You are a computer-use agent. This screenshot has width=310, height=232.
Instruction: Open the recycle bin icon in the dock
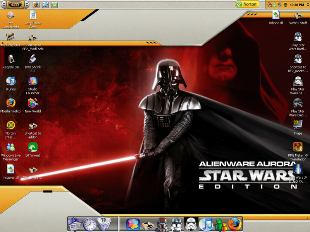click(x=104, y=224)
